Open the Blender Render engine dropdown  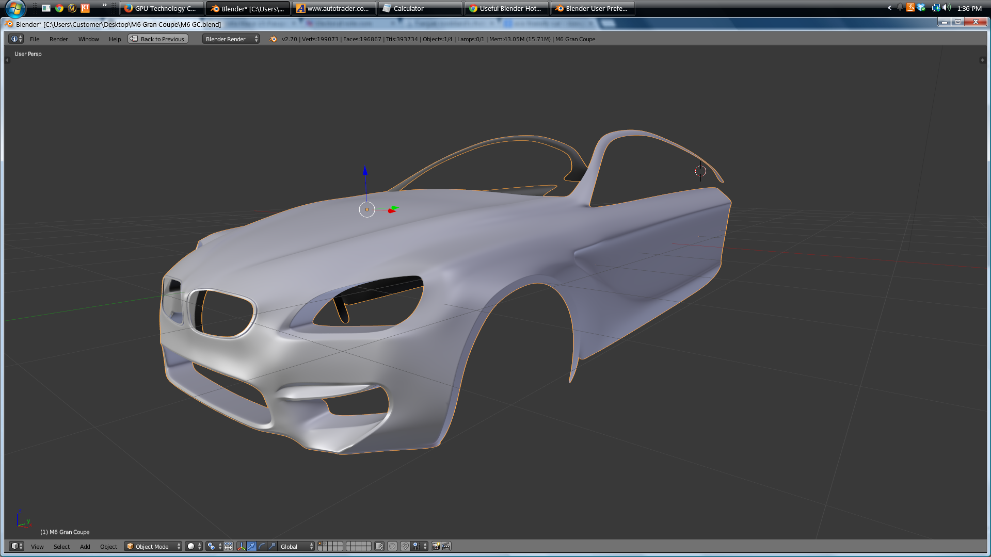(231, 39)
